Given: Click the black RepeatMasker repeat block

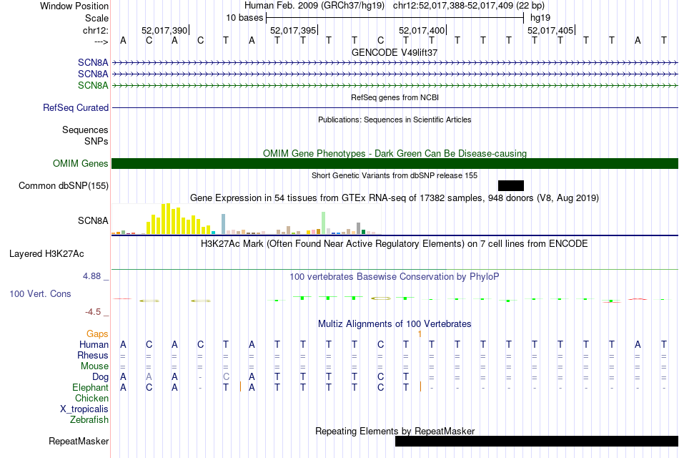Looking at the screenshot, I should [x=537, y=441].
